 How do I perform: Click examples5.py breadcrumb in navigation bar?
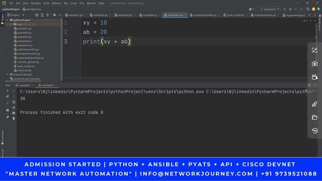[32, 9]
